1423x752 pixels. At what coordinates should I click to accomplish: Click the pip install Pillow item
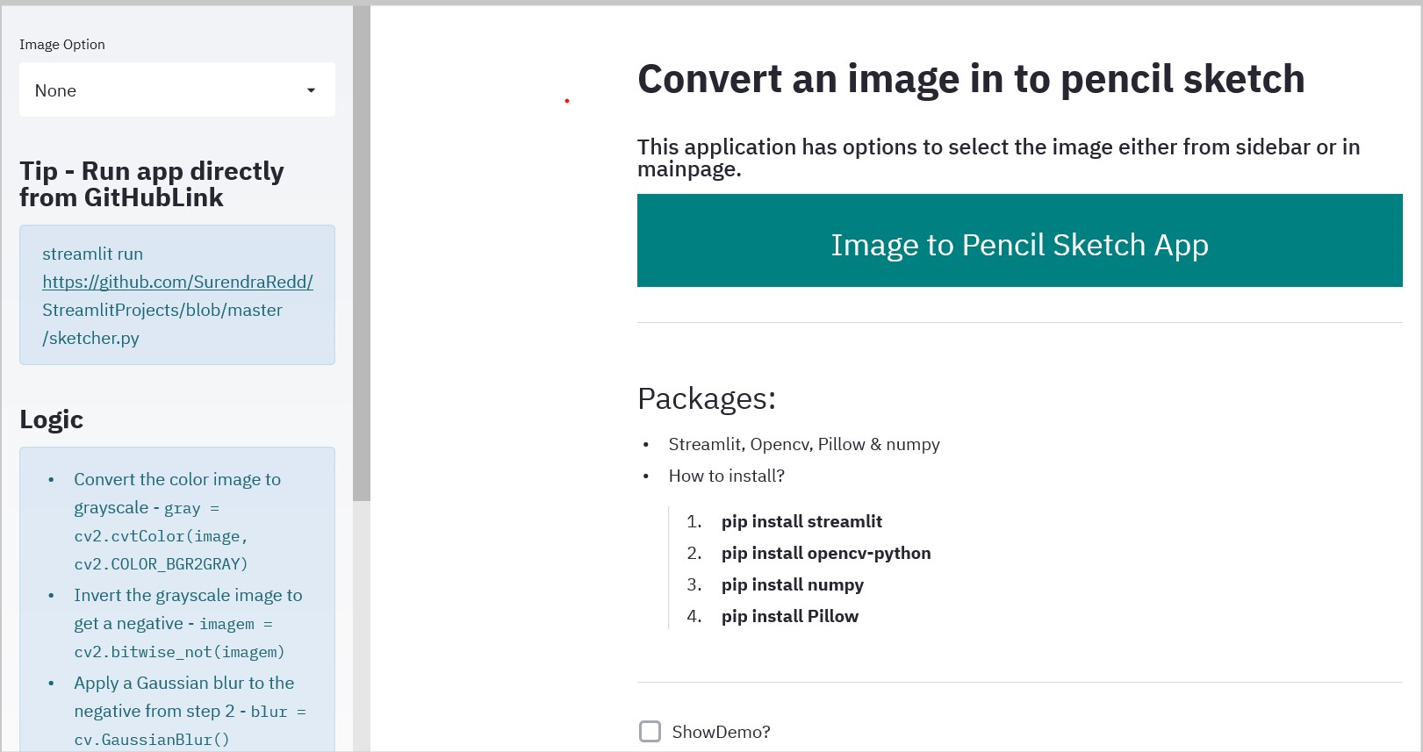tap(789, 616)
